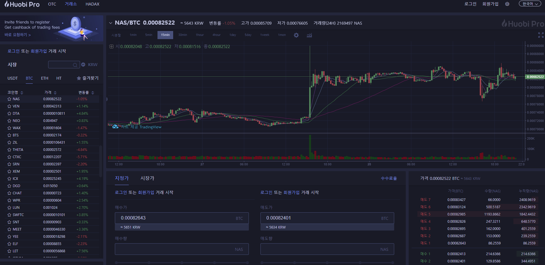Expand chart to fullscreen
545x265 pixels.
[541, 35]
